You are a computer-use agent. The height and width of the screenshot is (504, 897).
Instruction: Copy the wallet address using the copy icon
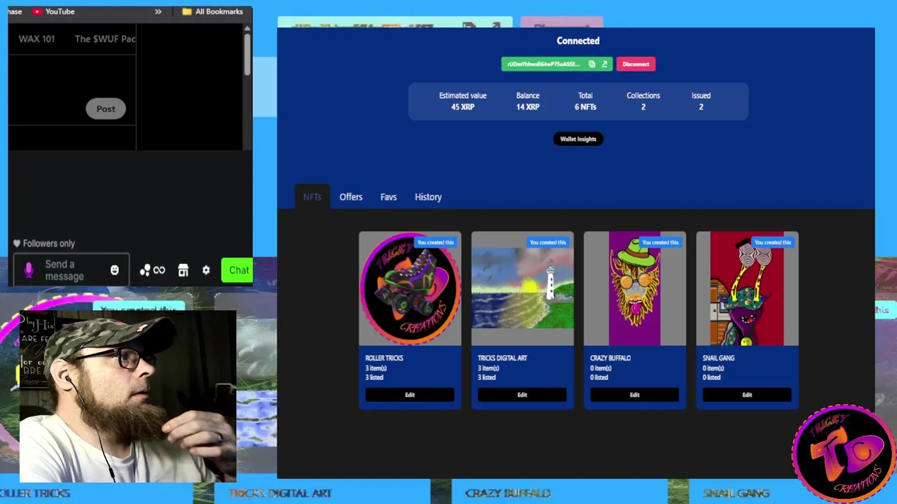[591, 64]
